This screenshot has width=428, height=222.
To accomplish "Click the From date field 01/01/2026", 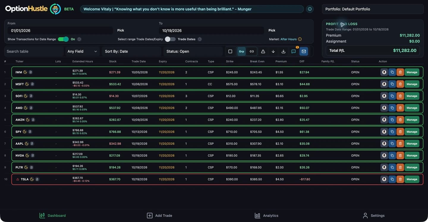I will pos(60,31).
